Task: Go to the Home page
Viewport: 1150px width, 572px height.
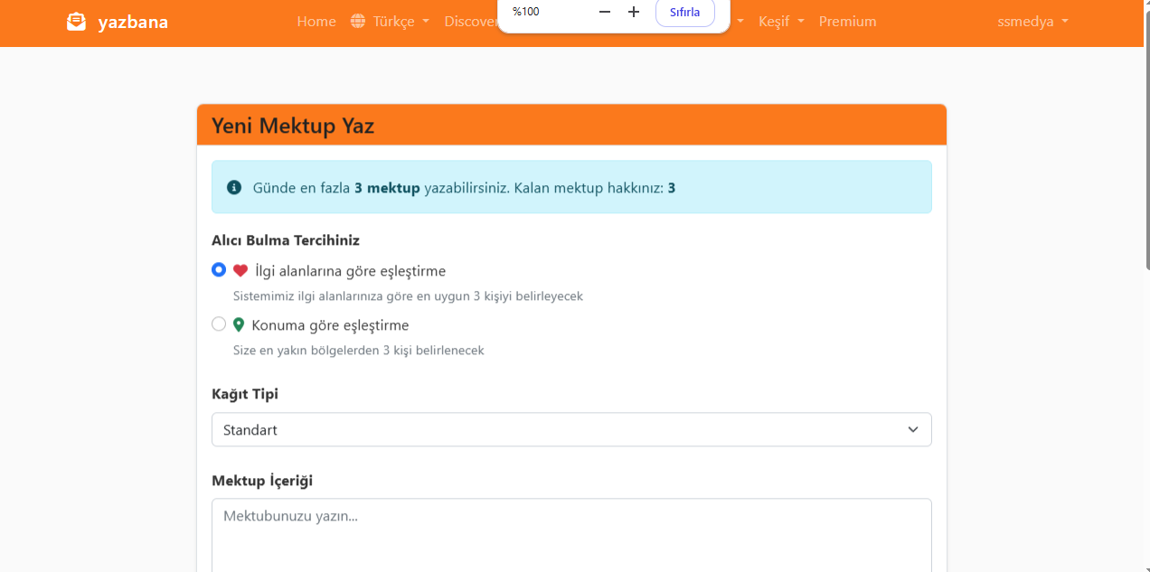Action: coord(316,22)
